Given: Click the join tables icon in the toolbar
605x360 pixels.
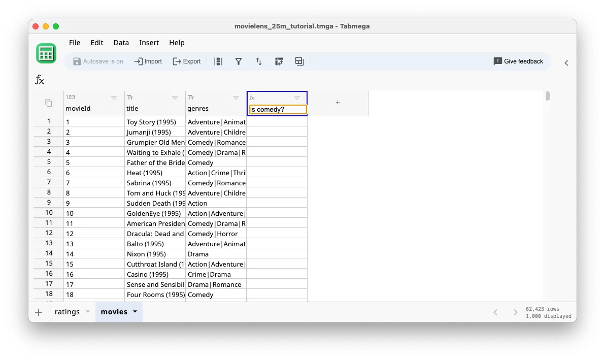Looking at the screenshot, I should point(299,61).
